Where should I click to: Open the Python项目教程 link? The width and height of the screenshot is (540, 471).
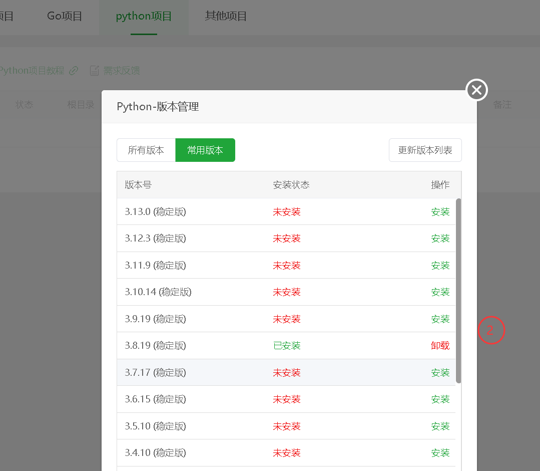32,71
